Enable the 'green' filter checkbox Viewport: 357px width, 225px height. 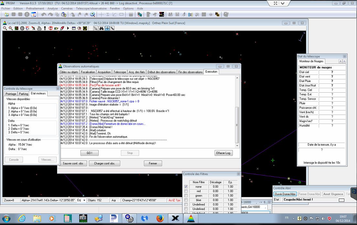point(186,196)
